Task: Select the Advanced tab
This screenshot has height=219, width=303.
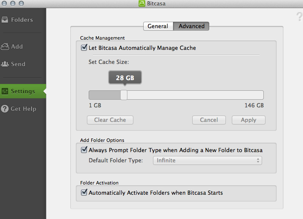Action: pos(191,26)
